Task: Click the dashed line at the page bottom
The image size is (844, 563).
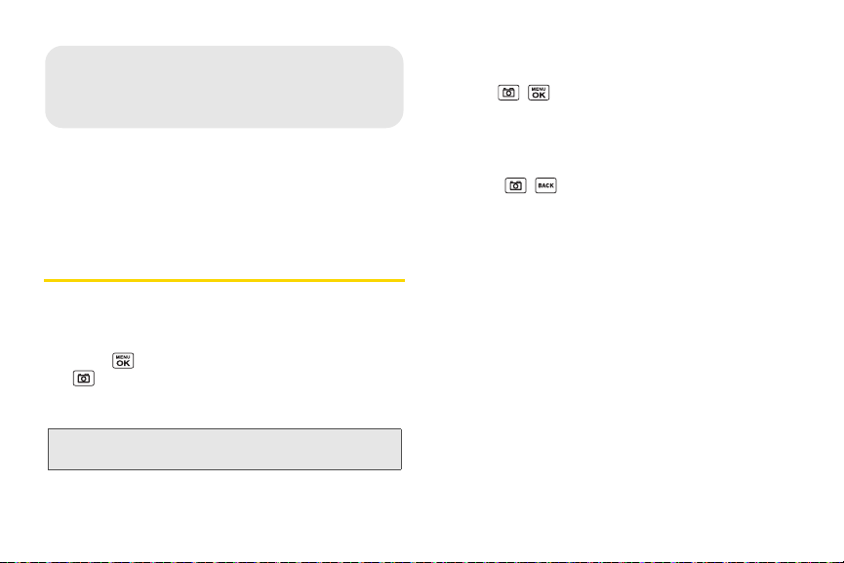Action: pos(422,561)
